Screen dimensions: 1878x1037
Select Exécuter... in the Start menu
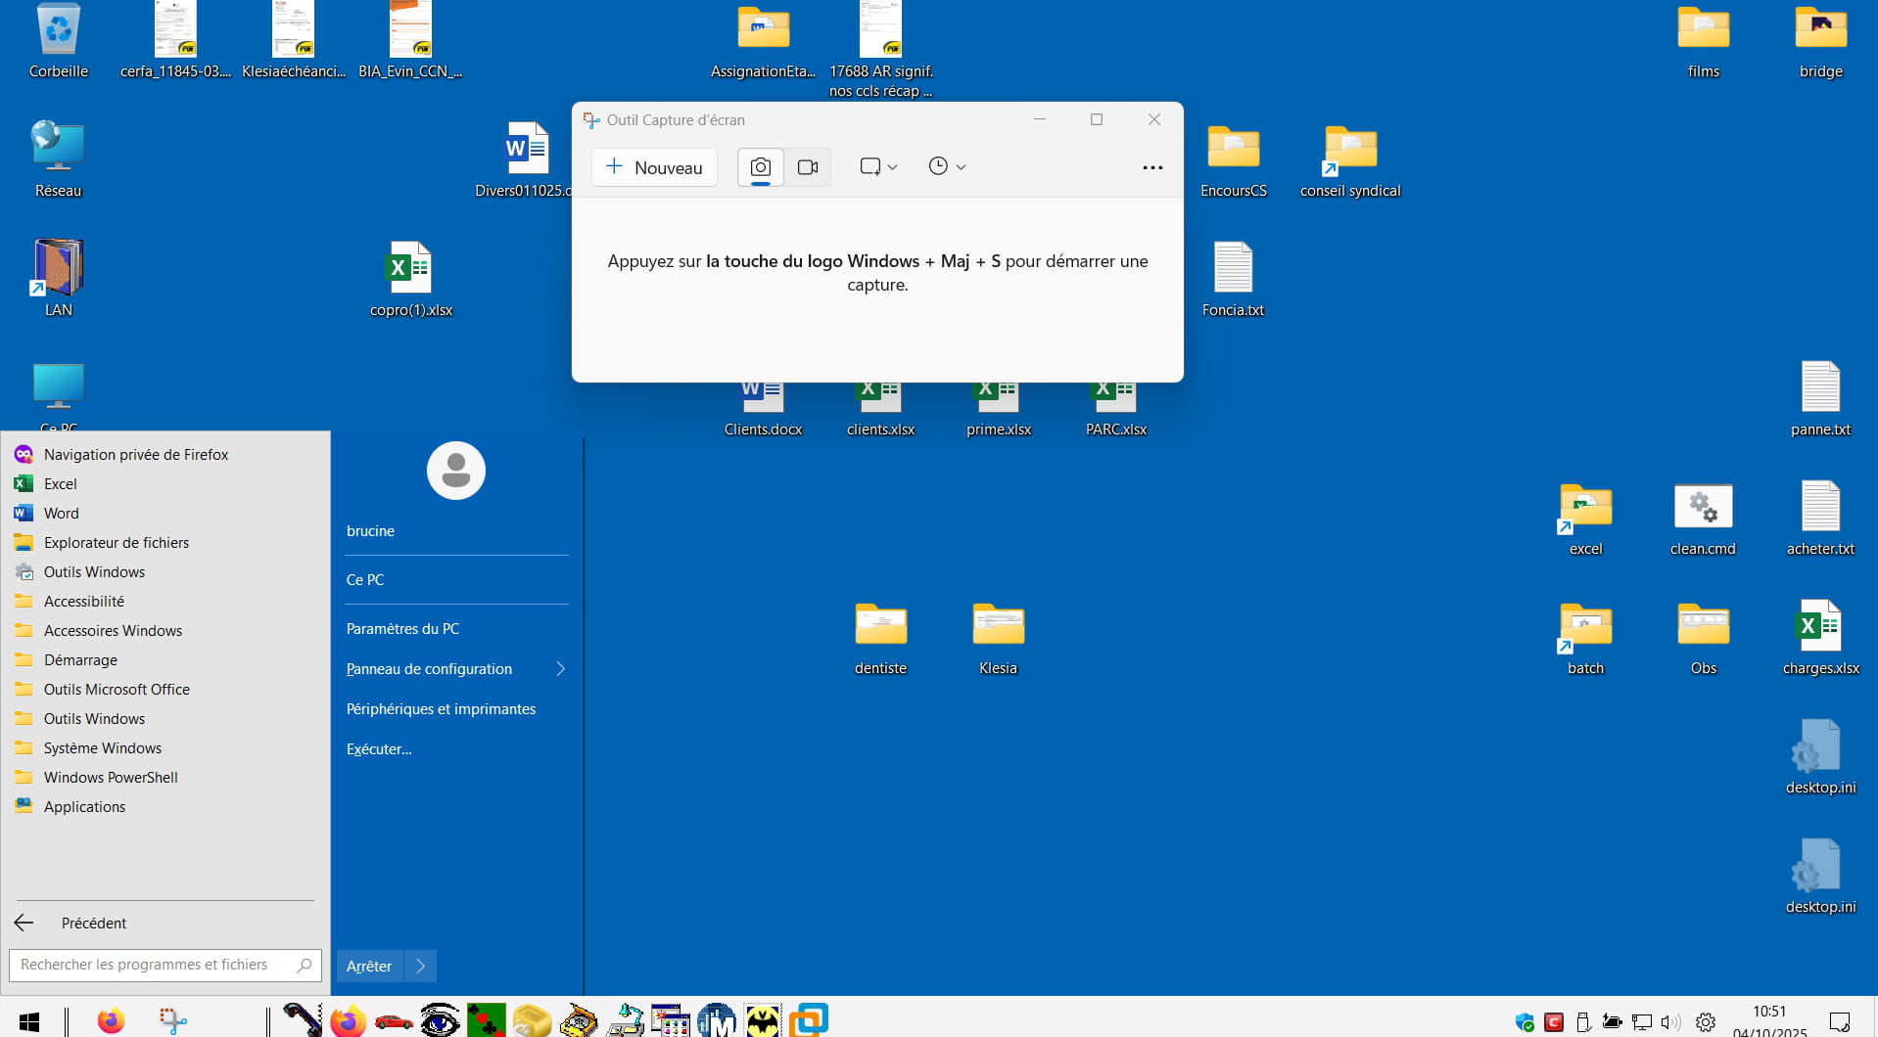click(x=379, y=749)
